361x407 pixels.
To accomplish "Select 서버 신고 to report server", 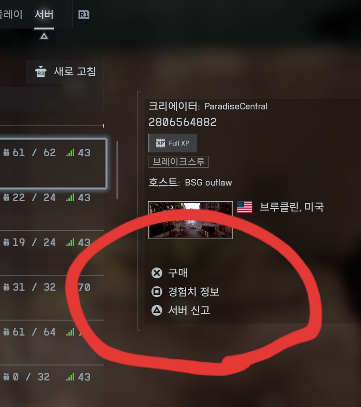I will [x=189, y=310].
